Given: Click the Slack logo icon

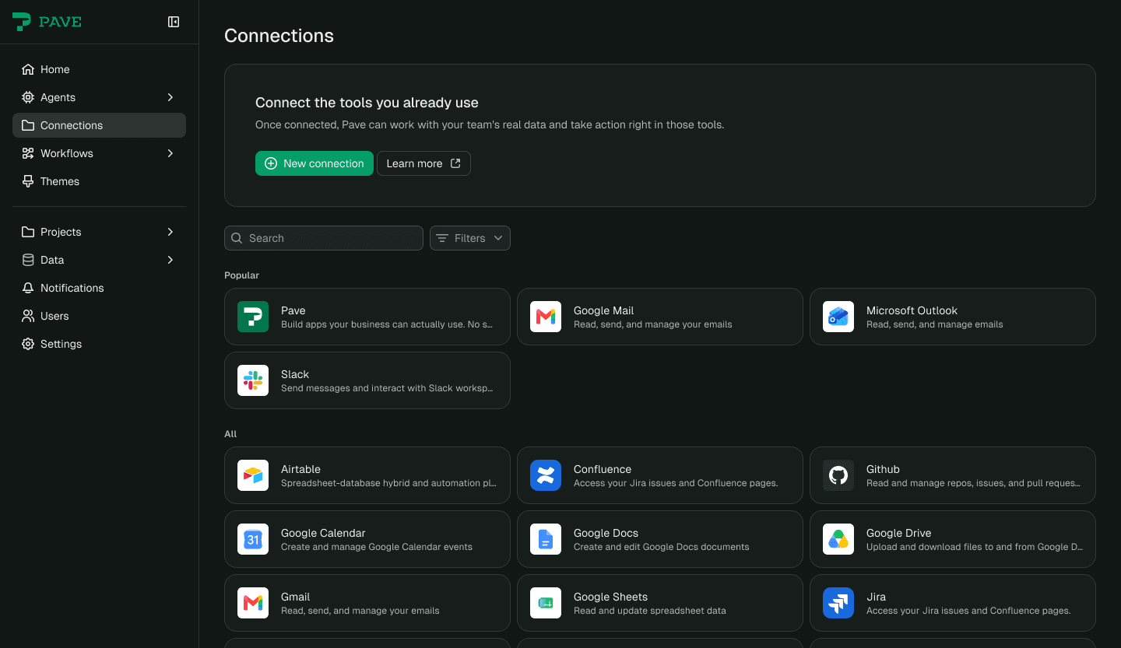Looking at the screenshot, I should [x=253, y=380].
